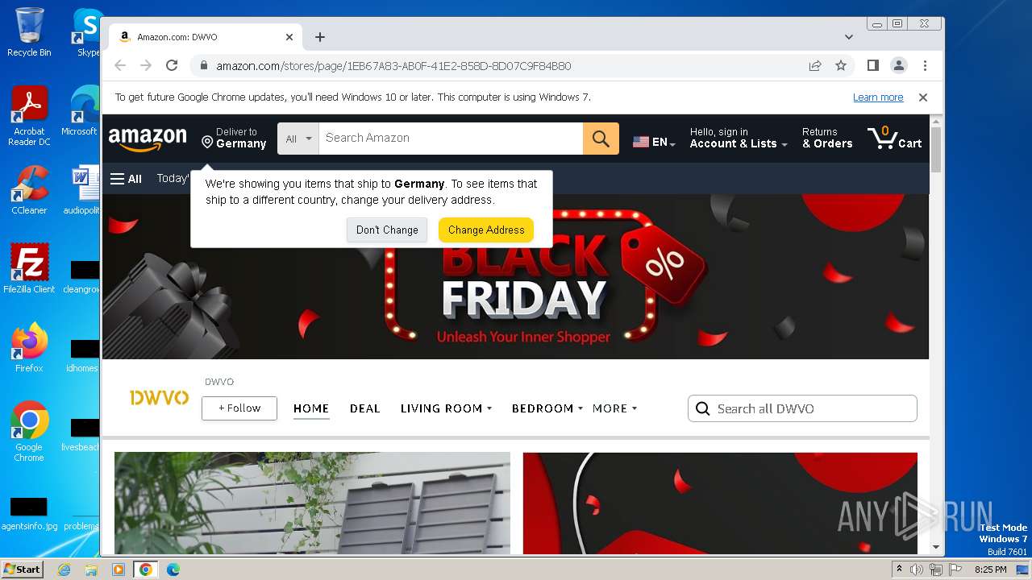
Task: Select the CCleaner desktop icon
Action: pyautogui.click(x=29, y=190)
